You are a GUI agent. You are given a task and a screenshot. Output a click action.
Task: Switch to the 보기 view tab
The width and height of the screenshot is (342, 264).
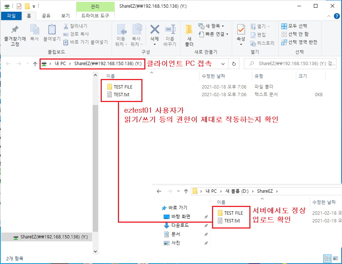pos(65,16)
